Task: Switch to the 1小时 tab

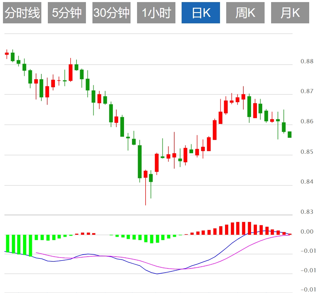Action: [156, 13]
